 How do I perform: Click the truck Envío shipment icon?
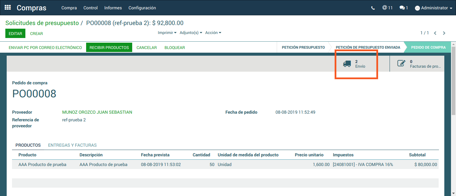point(347,64)
